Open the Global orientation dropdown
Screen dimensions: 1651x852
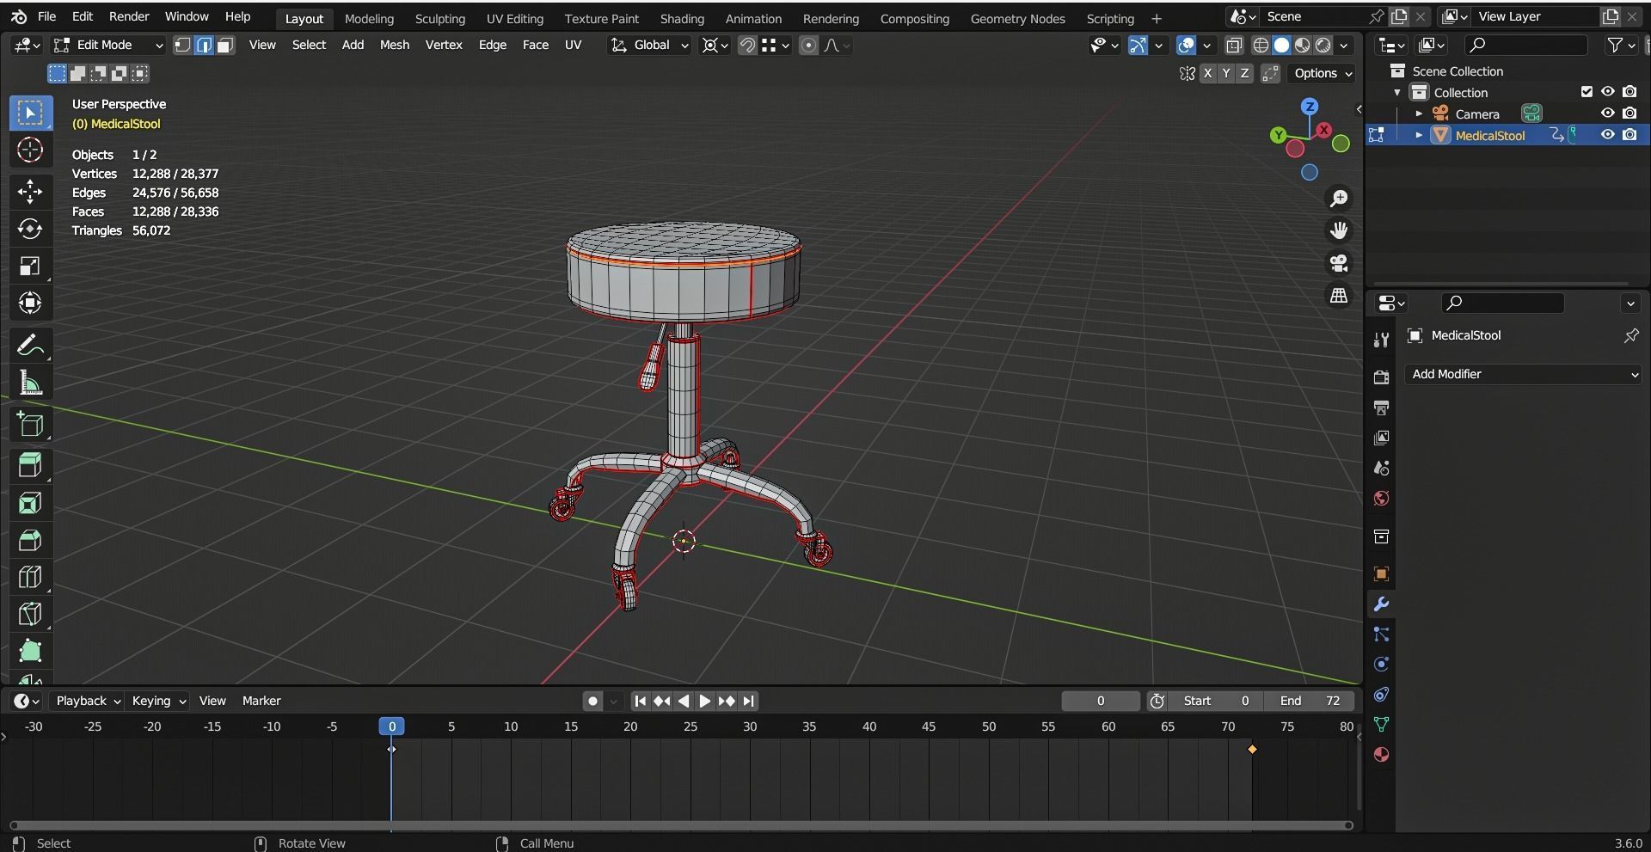(649, 46)
